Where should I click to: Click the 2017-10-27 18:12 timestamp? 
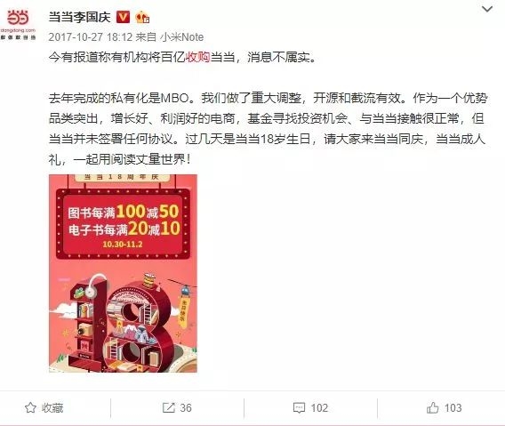(x=91, y=37)
